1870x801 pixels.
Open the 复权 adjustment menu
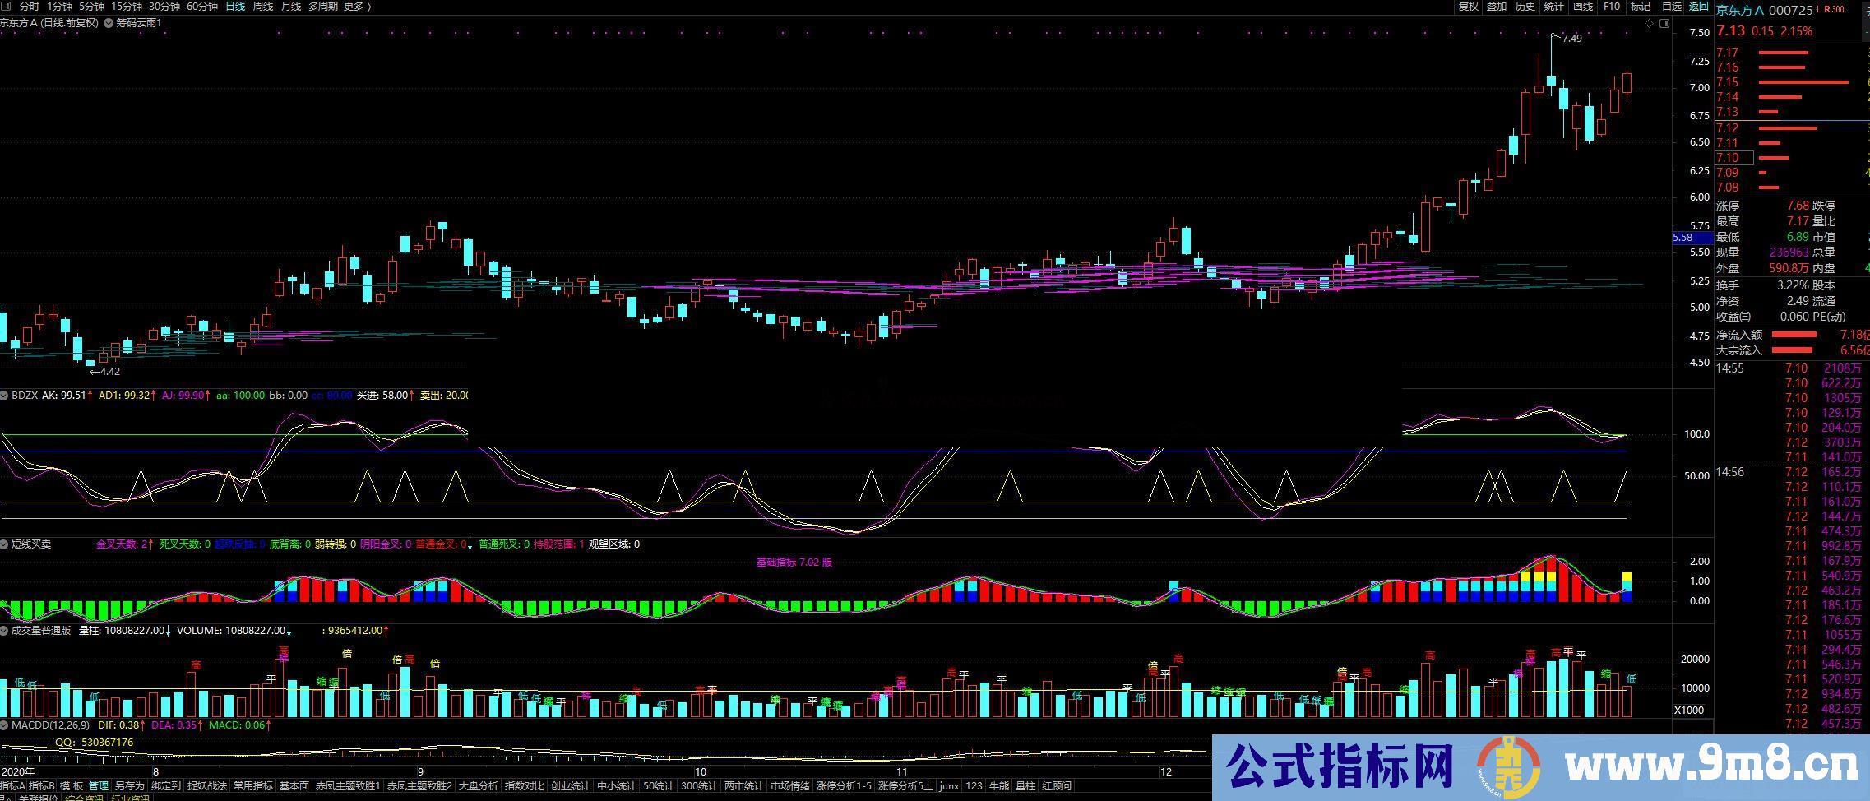click(x=1469, y=7)
